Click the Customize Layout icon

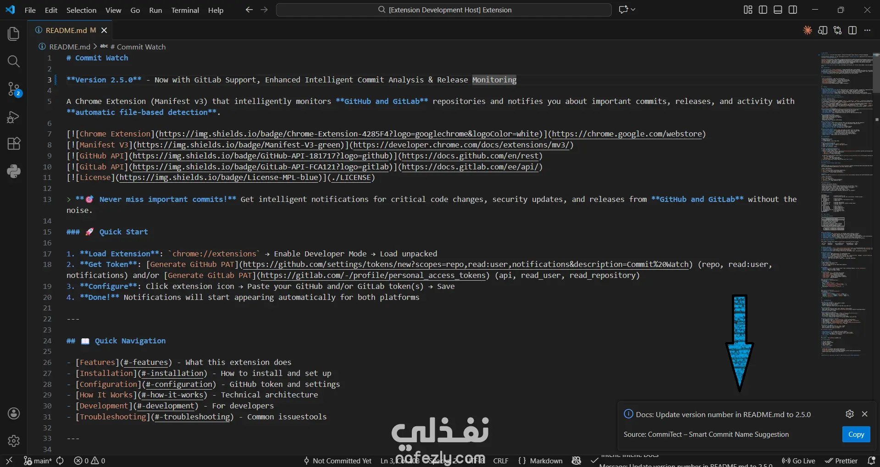[748, 10]
